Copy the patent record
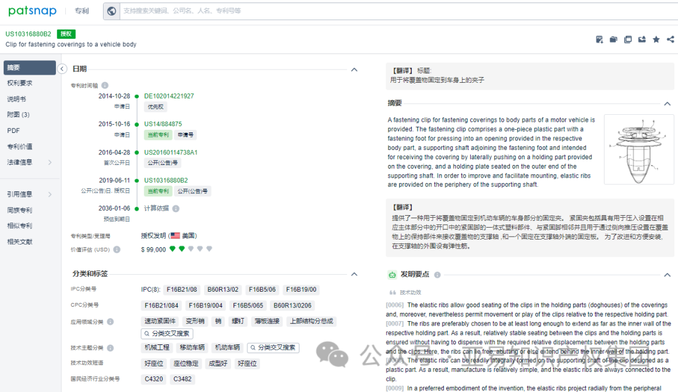The image size is (678, 392). [628, 39]
